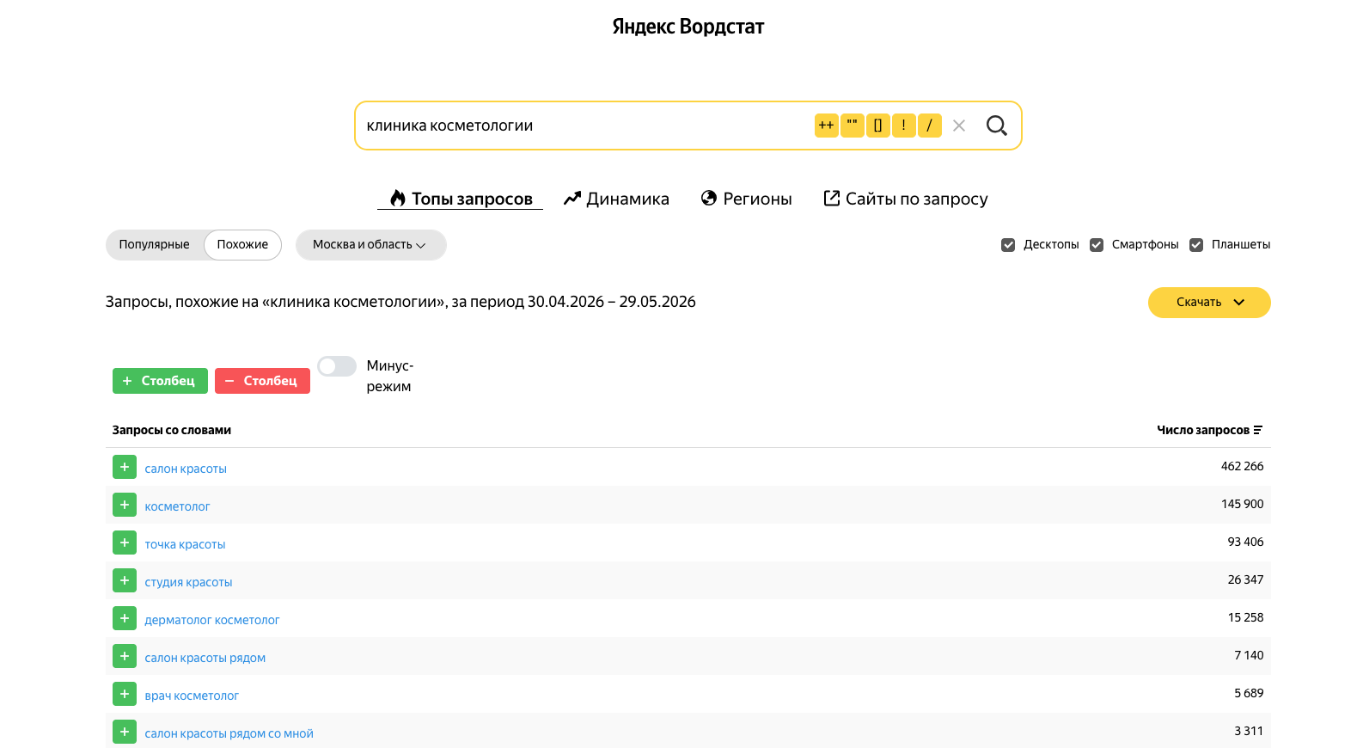This screenshot has width=1363, height=748.
Task: Click the 'Запросы со словами' column header
Action: pos(171,430)
